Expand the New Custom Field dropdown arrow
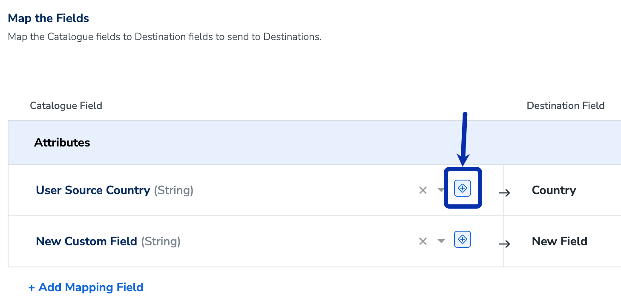Viewport: 621px width, 304px height. (x=441, y=241)
